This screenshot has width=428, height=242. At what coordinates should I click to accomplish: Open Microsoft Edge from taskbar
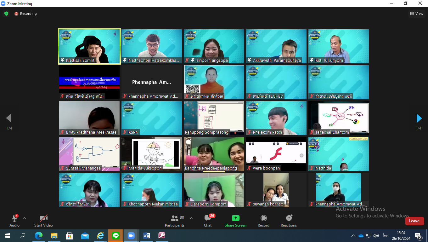coord(38,236)
